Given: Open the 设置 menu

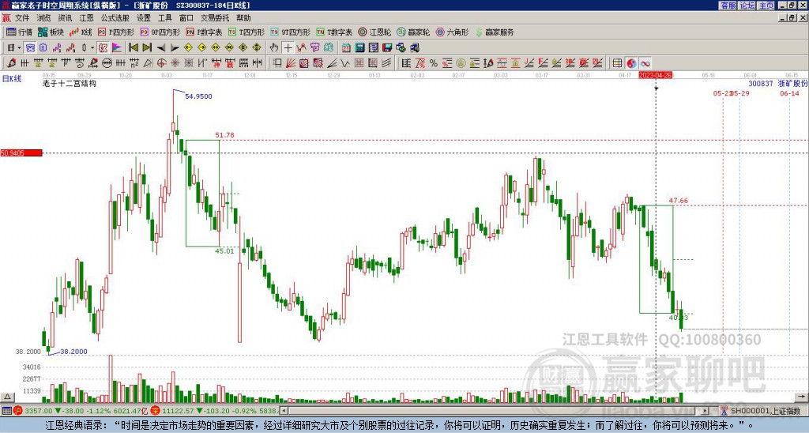Looking at the screenshot, I should [144, 18].
